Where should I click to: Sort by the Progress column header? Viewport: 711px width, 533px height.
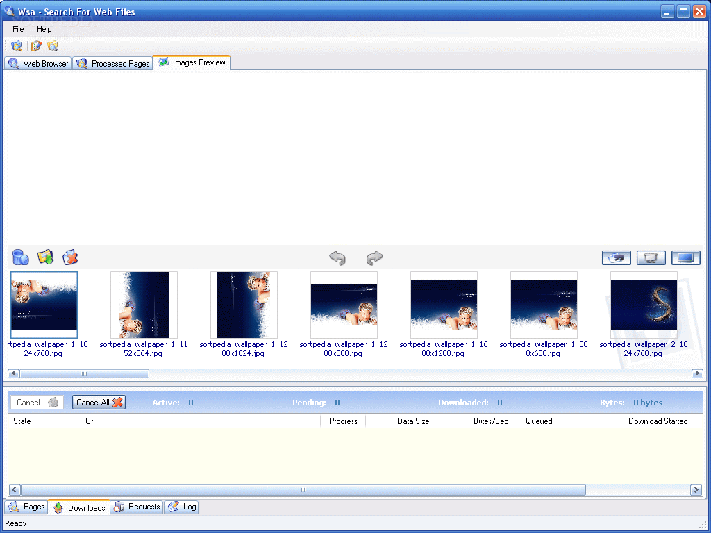pos(343,421)
